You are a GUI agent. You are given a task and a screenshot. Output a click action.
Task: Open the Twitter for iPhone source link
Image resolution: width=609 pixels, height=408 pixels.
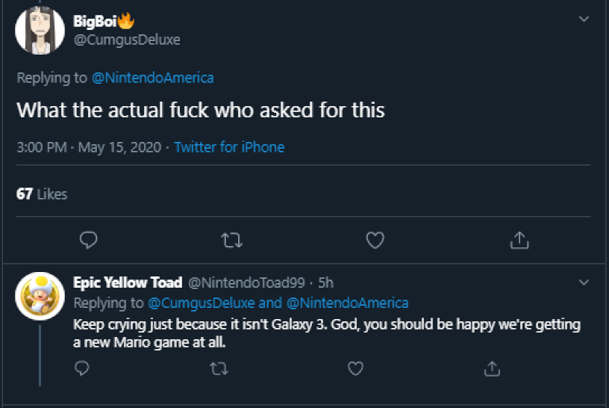(x=229, y=147)
